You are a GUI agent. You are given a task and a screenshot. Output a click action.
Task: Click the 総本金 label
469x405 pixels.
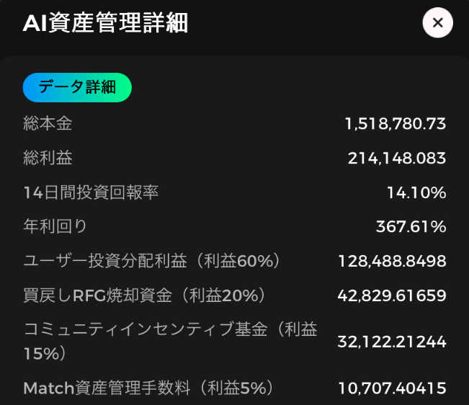pyautogui.click(x=48, y=123)
